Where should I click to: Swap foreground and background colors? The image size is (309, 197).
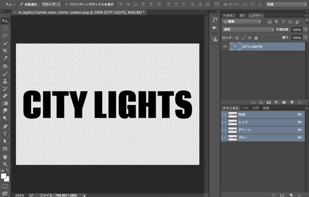click(x=8, y=170)
